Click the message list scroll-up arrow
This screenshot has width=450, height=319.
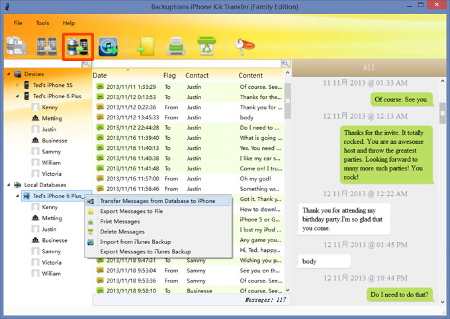(x=288, y=73)
